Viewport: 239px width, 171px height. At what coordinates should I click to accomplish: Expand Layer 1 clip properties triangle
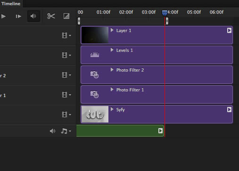112,30
